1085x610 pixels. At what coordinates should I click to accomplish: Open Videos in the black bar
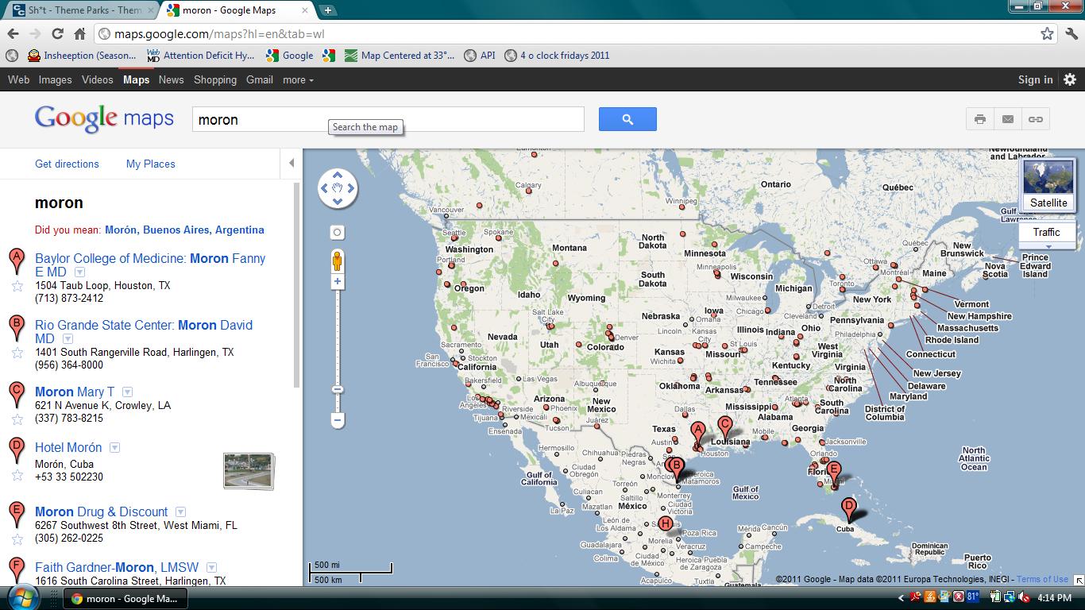[98, 79]
